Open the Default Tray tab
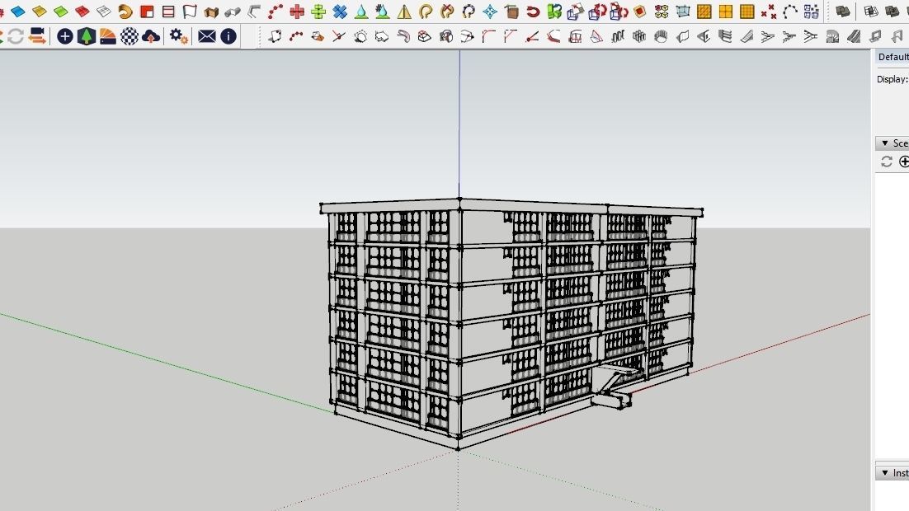 click(x=893, y=57)
